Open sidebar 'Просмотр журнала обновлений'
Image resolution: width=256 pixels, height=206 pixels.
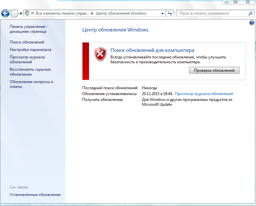tap(27, 59)
